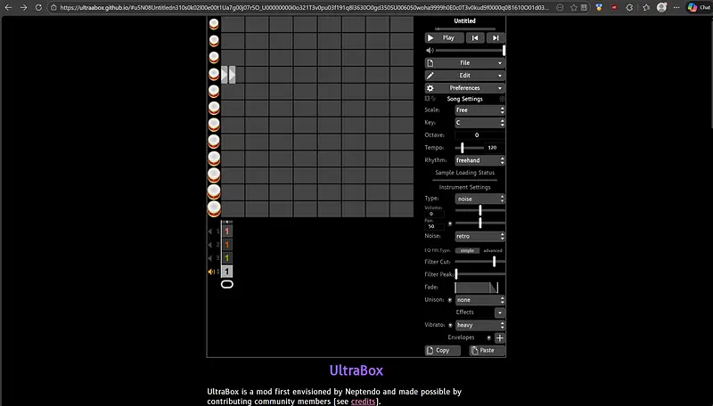This screenshot has height=406, width=713.
Task: Click the speaker volume icon
Action: click(x=430, y=51)
